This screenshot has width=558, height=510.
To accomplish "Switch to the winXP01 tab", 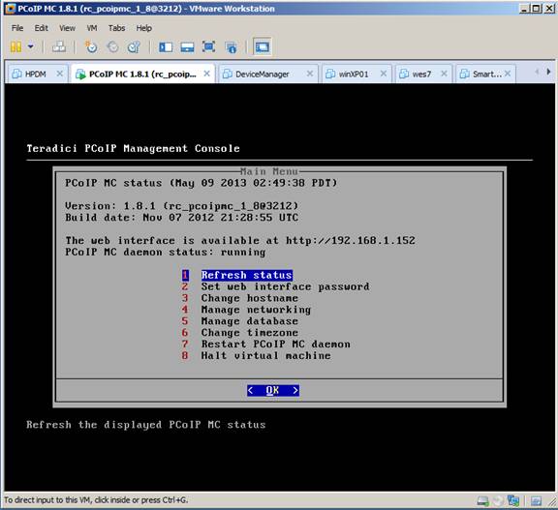I will 353,74.
